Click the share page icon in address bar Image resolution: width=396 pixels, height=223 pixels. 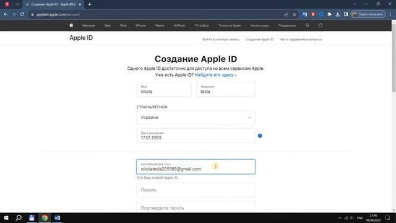tap(286, 14)
